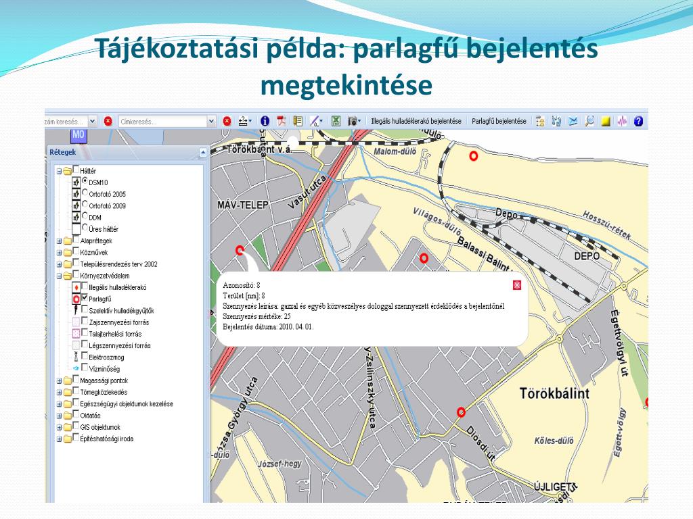Select the Építéshatósági iroda label

pyautogui.click(x=106, y=439)
